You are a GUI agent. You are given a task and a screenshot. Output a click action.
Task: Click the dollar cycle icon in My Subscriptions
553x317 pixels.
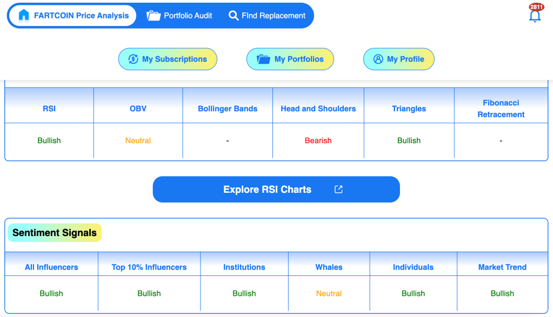coord(134,59)
